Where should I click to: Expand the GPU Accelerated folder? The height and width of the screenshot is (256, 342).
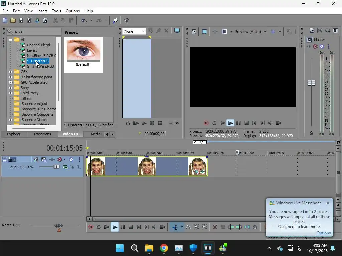tap(10, 82)
